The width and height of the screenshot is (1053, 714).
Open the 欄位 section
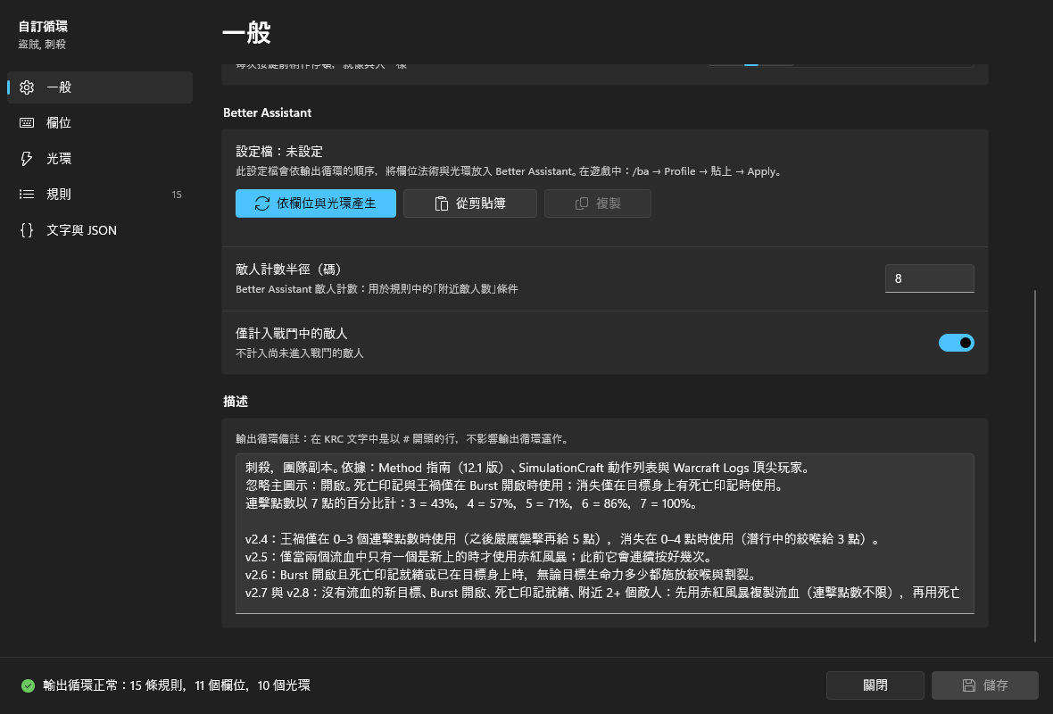[x=100, y=123]
